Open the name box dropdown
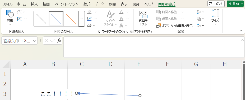245x100 pixels. point(35,41)
